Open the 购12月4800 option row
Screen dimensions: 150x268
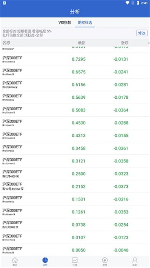click(x=75, y=174)
